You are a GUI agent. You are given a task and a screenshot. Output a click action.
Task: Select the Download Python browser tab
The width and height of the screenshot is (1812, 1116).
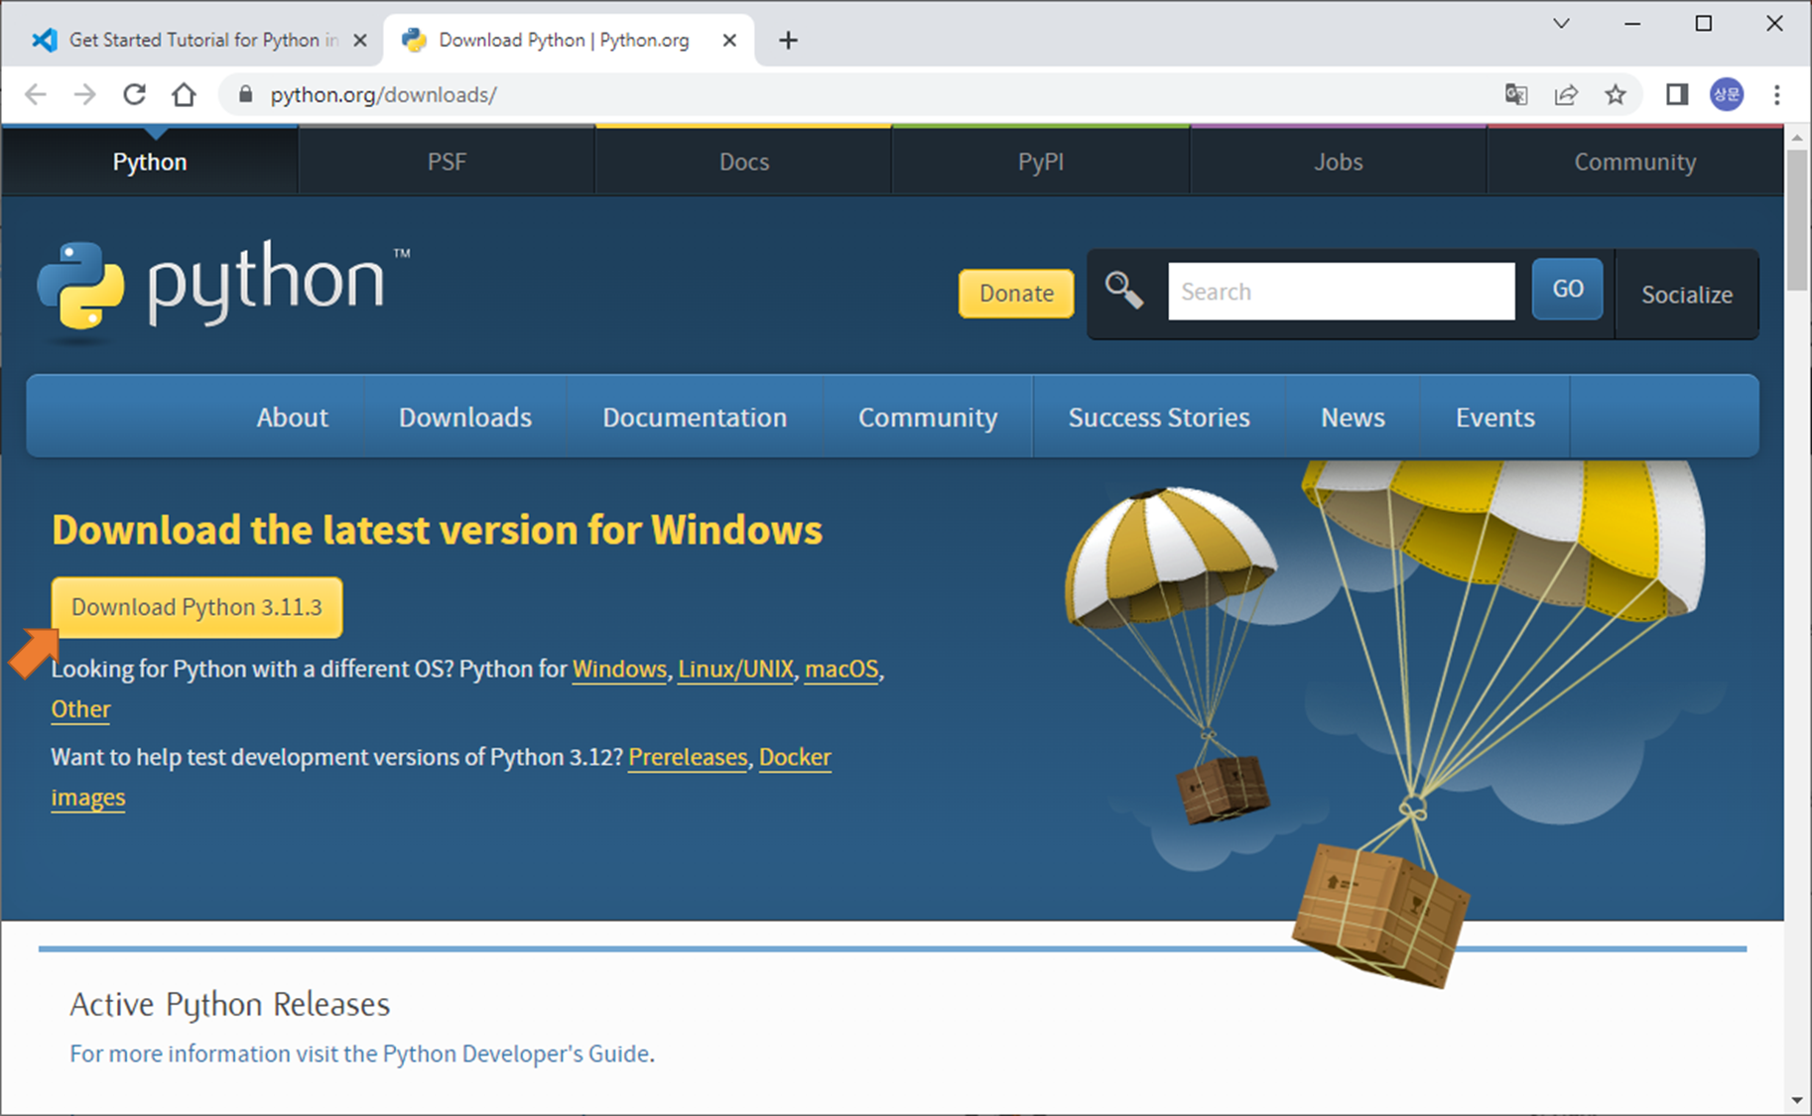pyautogui.click(x=569, y=40)
